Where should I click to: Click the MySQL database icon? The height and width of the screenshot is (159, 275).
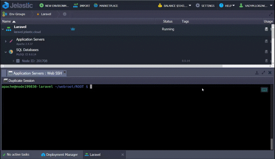11,52
